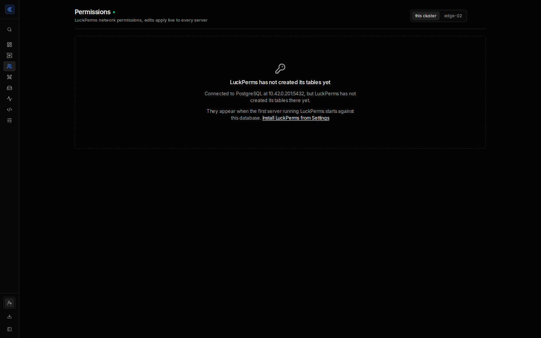Open the user account settings icon
Screen dimensions: 541x338
click(9, 303)
